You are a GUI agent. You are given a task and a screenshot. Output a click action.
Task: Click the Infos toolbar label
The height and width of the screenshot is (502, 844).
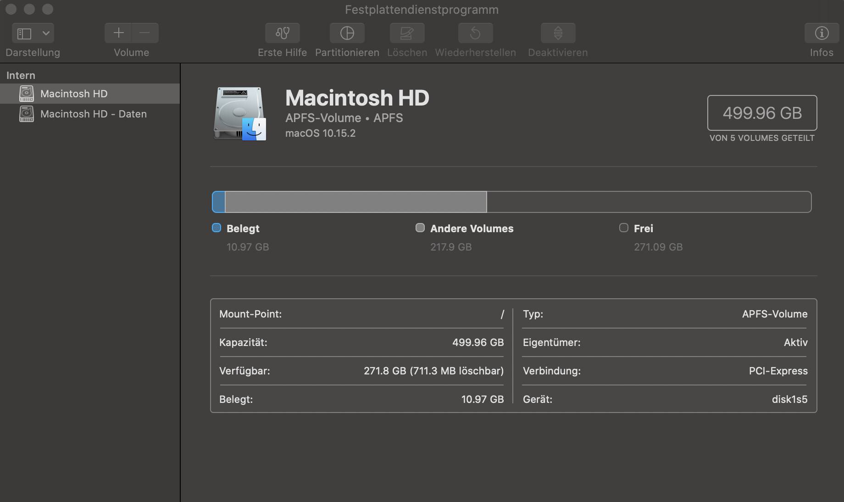[822, 53]
